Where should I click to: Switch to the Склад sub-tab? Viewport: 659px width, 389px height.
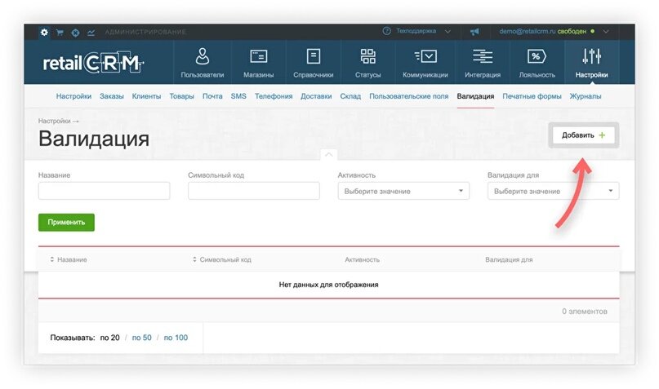(x=350, y=96)
